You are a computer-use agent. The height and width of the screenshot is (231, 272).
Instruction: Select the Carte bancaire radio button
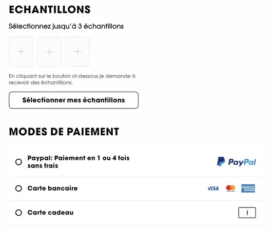coord(18,188)
